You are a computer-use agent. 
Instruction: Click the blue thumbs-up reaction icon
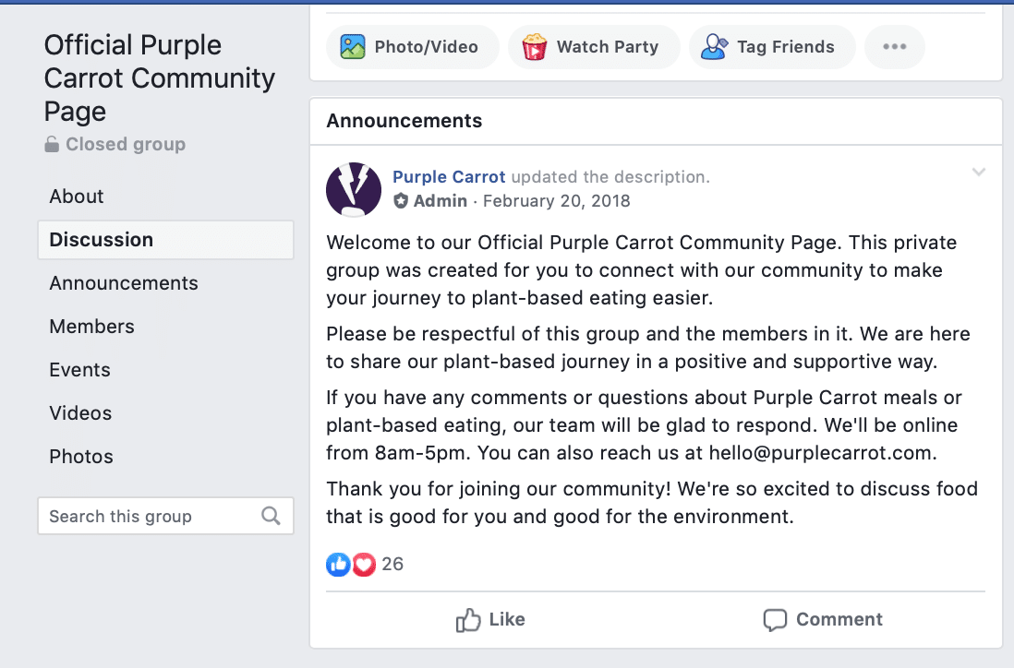338,565
